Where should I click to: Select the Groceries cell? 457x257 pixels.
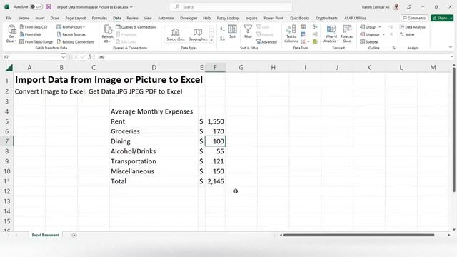pyautogui.click(x=154, y=131)
